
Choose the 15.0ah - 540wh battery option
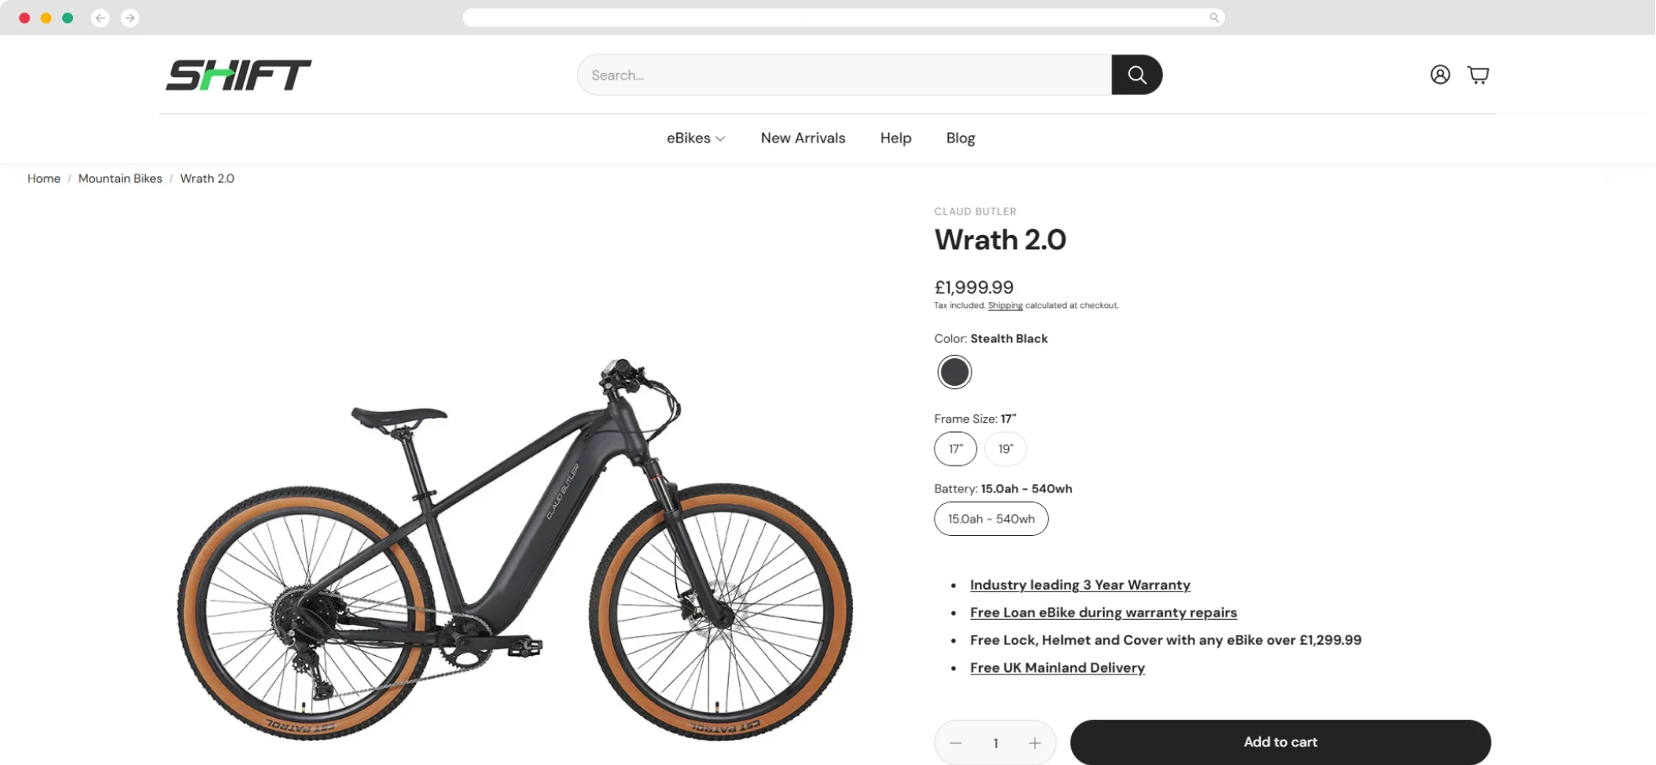(x=991, y=518)
